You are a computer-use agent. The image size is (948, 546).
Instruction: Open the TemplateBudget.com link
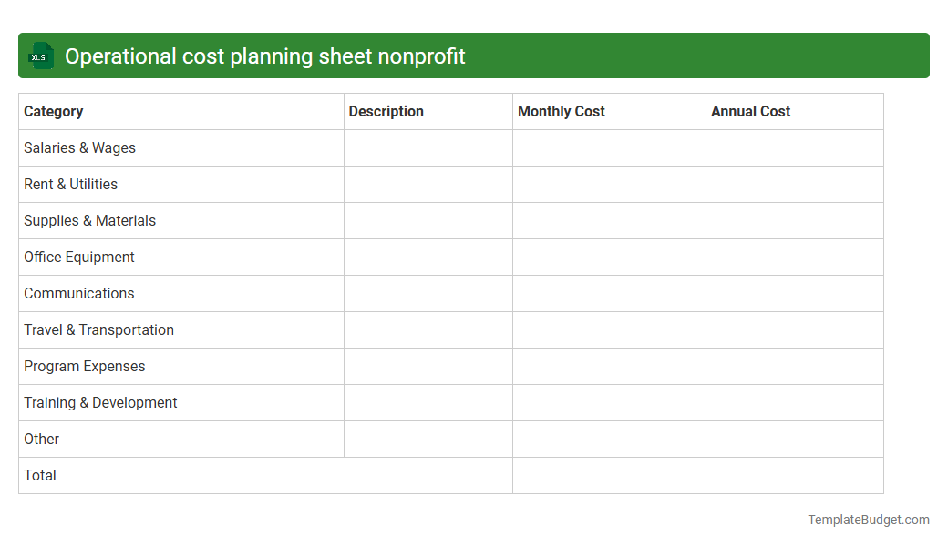pyautogui.click(x=868, y=520)
